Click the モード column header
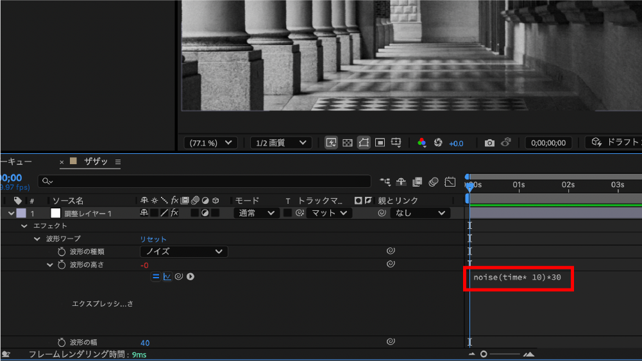This screenshot has width=642, height=361. coord(247,201)
